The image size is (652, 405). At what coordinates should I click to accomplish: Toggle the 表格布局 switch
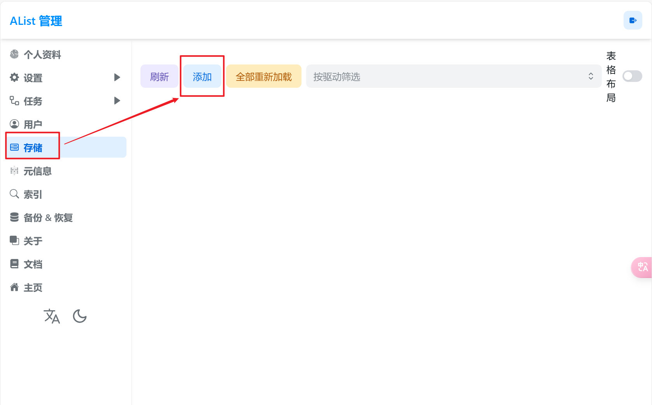coord(632,76)
